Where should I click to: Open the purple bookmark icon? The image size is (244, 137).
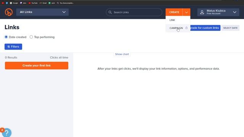click(23, 3)
